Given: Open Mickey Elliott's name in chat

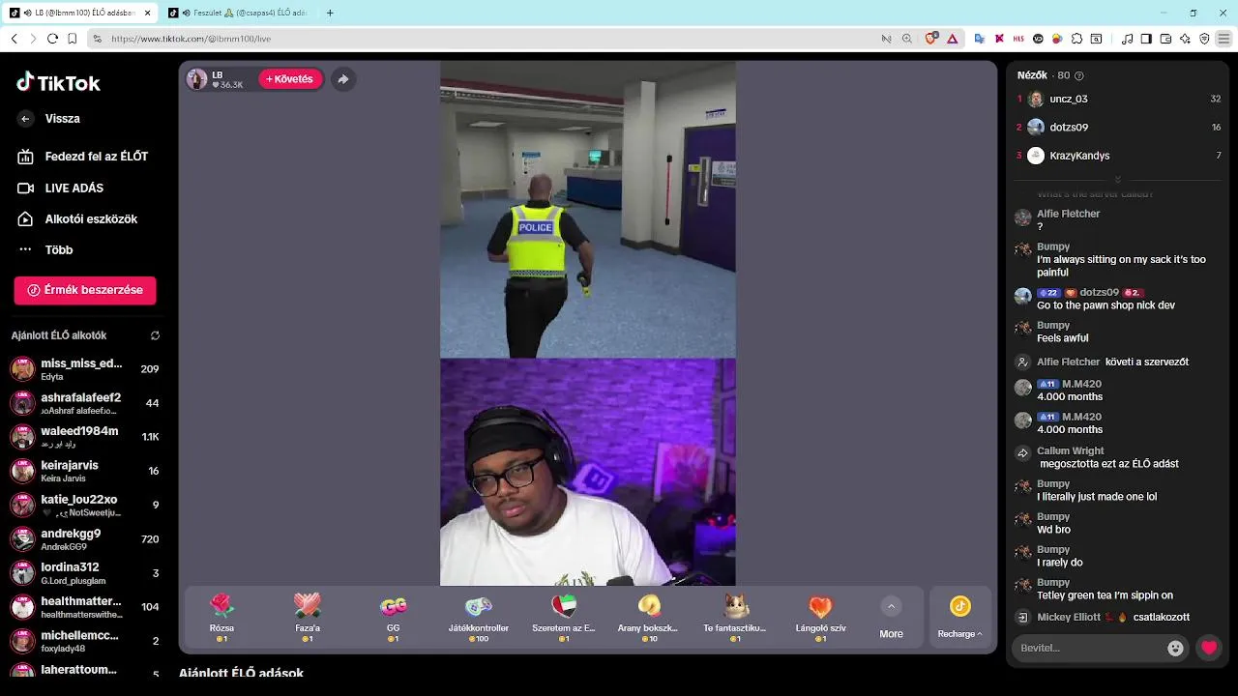Looking at the screenshot, I should pyautogui.click(x=1069, y=617).
